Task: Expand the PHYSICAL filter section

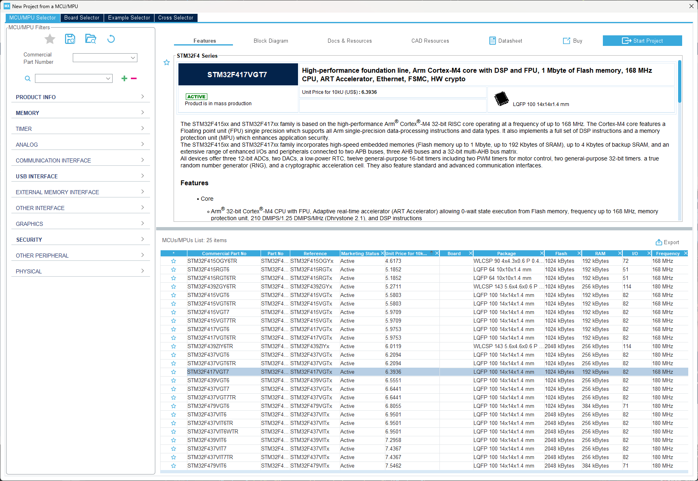Action: pyautogui.click(x=80, y=271)
